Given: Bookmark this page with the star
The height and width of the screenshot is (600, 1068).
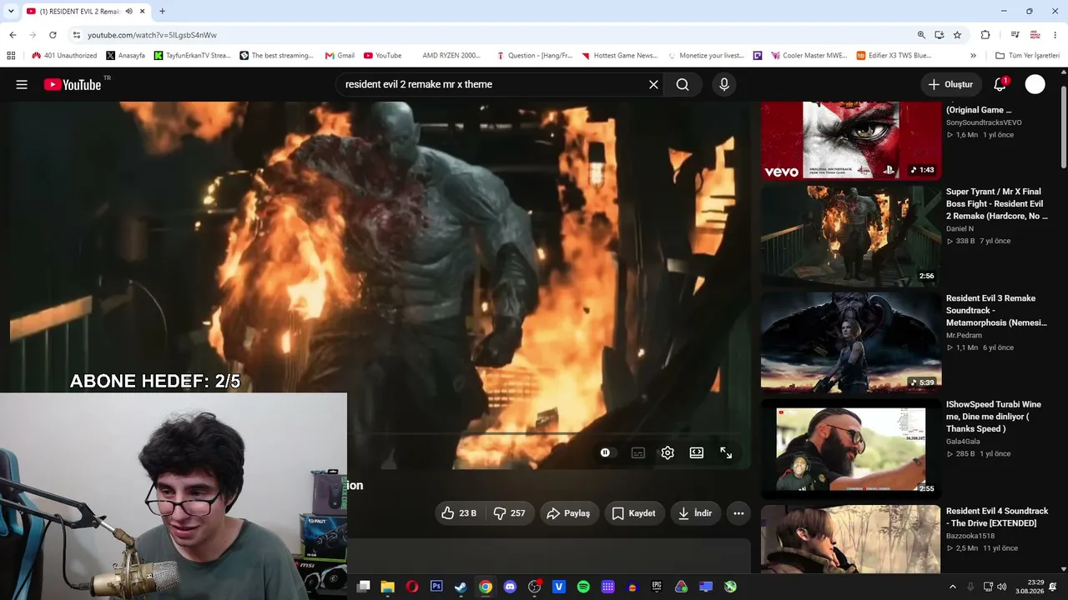Looking at the screenshot, I should [957, 35].
